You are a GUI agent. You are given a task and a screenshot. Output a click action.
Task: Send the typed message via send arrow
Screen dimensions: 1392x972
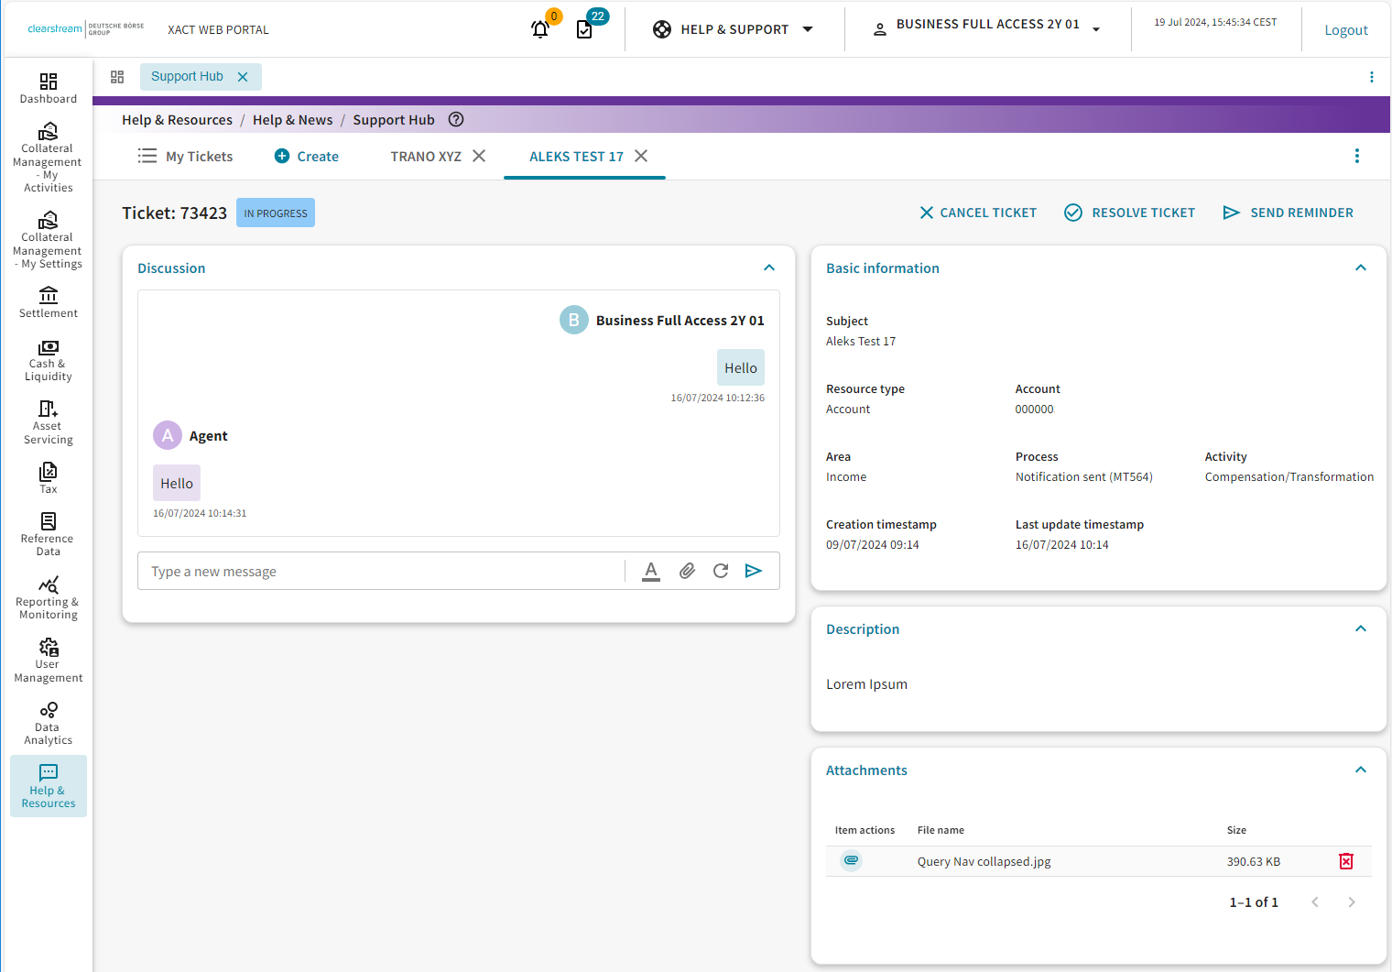(754, 570)
